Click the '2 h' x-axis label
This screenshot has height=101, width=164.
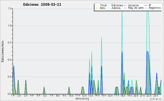pos(19,96)
